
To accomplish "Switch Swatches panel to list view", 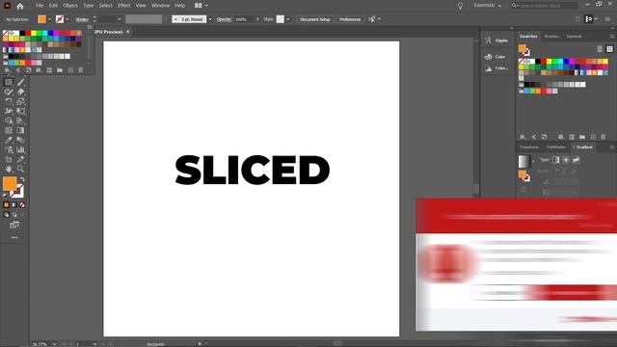I will 600,49.
